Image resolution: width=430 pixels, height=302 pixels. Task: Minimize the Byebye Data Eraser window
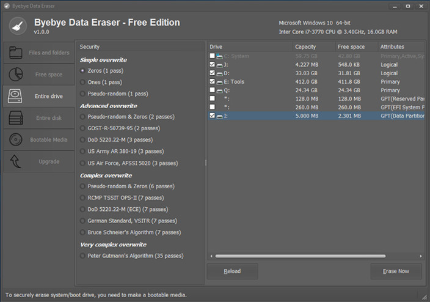click(395, 6)
